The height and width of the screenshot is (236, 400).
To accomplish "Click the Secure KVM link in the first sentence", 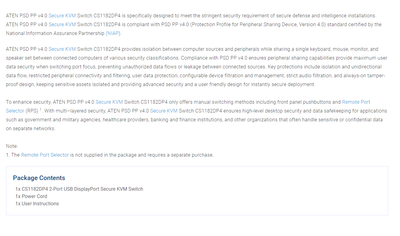I will point(62,16).
